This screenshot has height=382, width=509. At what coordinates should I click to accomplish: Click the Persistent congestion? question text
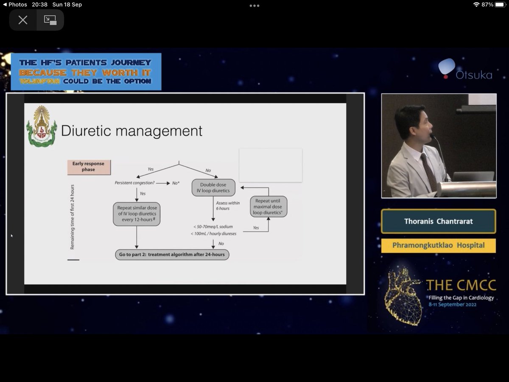134,183
